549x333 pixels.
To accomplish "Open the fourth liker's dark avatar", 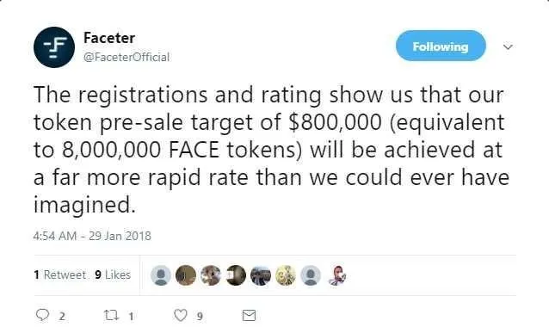I will point(235,275).
